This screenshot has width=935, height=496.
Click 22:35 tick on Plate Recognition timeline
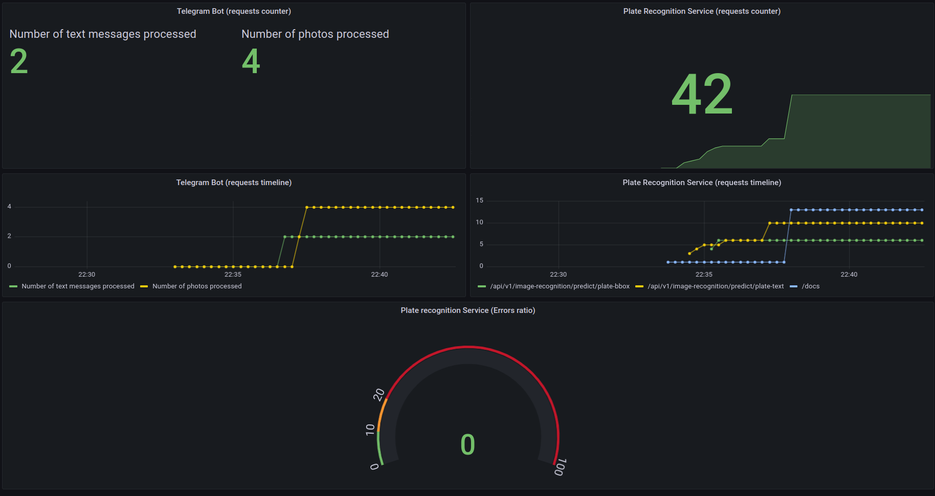(704, 275)
